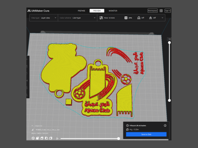Click the Save to Disk button
198x148 pixels.
click(x=146, y=134)
